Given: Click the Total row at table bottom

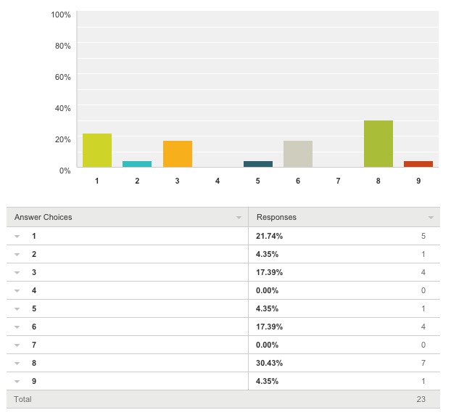Looking at the screenshot, I should [x=223, y=399].
